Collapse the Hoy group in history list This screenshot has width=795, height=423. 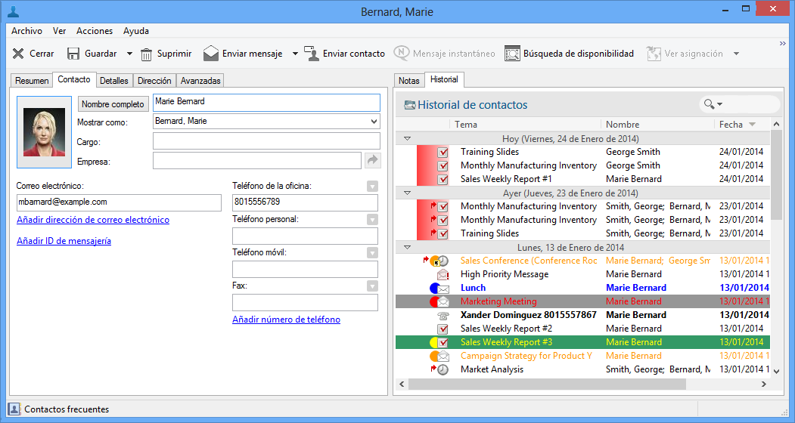[408, 138]
